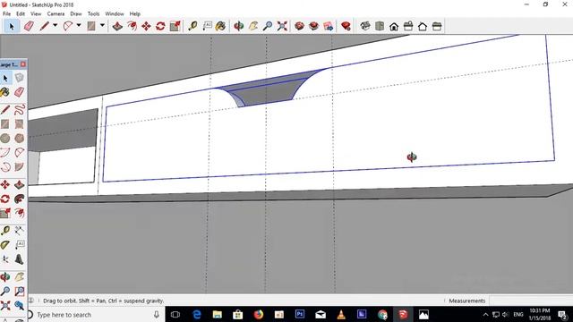This screenshot has height=322, width=573.
Task: Pick the Line pencil tool in the top toolbar
Action: (x=44, y=26)
